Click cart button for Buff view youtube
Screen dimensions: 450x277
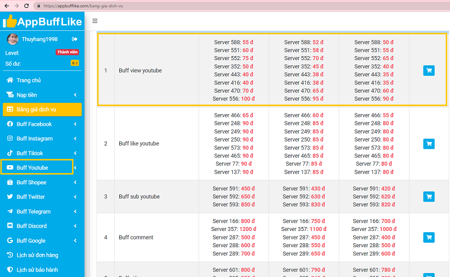click(x=429, y=70)
